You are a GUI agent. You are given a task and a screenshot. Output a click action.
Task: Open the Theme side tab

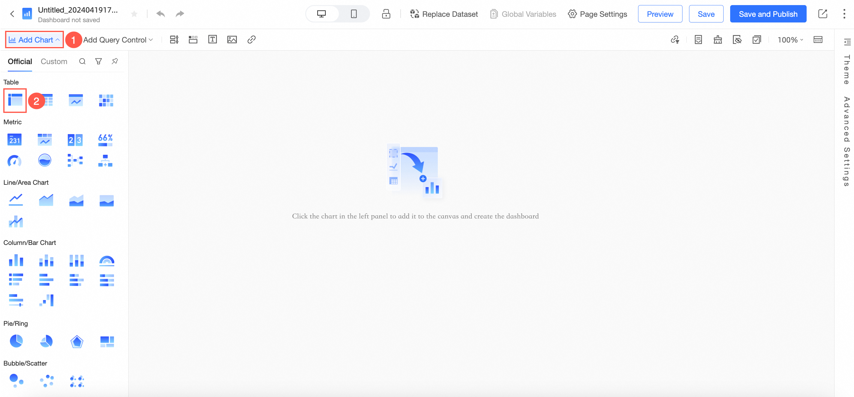(x=847, y=69)
